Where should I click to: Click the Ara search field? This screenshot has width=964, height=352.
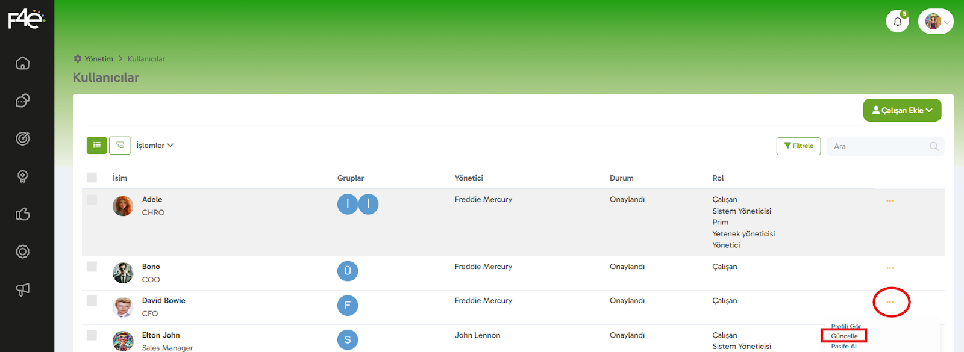(880, 146)
